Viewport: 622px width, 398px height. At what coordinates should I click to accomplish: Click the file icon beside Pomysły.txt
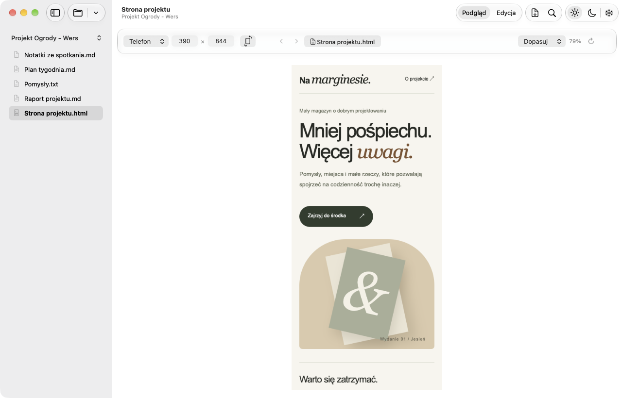[x=17, y=84]
